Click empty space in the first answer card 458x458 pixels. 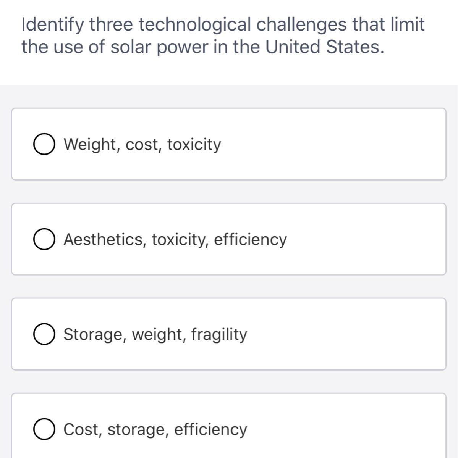336,145
